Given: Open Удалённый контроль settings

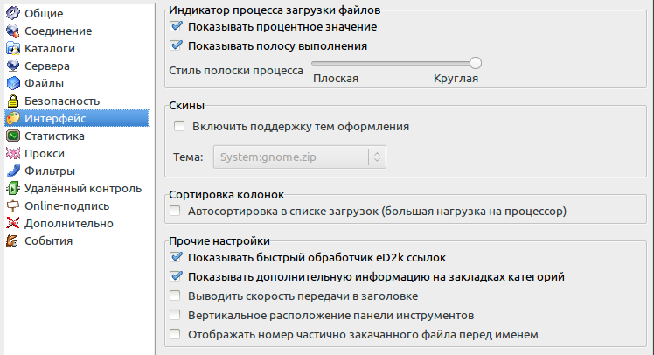Looking at the screenshot, I should point(83,189).
